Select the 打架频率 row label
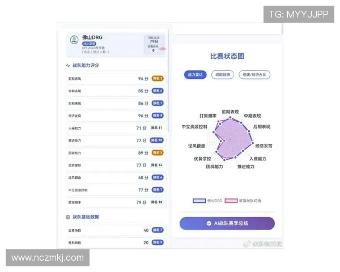The image size is (340, 272). [75, 202]
